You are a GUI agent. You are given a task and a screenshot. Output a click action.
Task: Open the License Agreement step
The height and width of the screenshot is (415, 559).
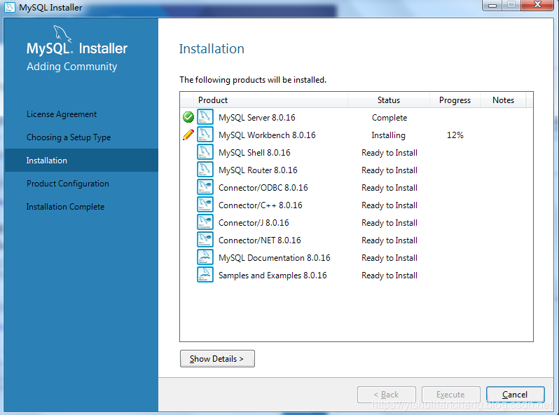(x=62, y=114)
